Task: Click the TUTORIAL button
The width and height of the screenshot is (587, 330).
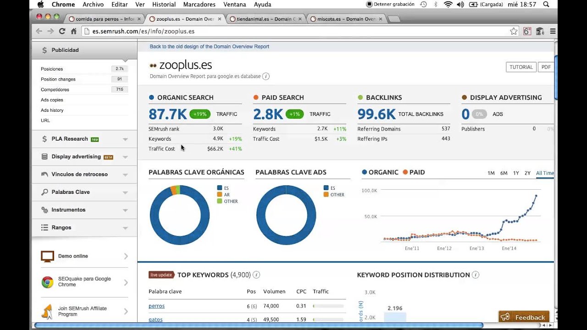Action: point(521,67)
